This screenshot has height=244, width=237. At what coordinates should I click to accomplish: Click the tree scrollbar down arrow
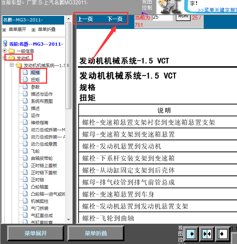pos(69,219)
